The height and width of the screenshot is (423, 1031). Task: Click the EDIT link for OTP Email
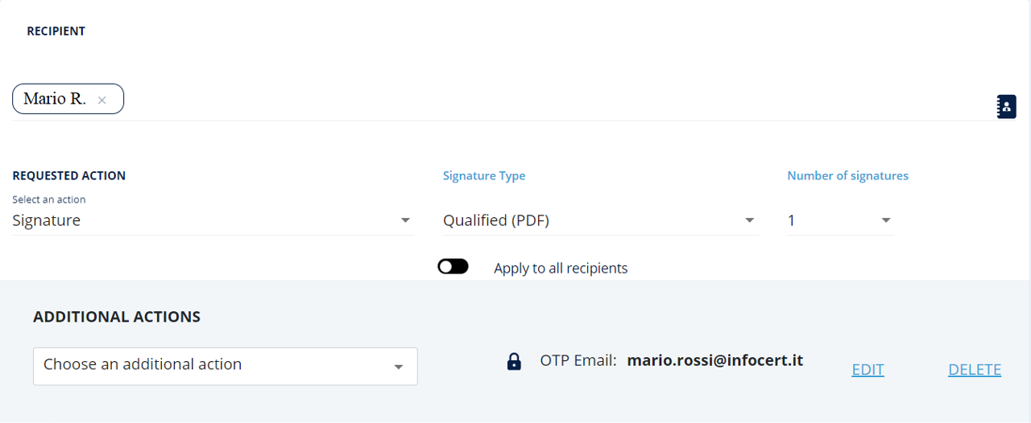pyautogui.click(x=867, y=370)
